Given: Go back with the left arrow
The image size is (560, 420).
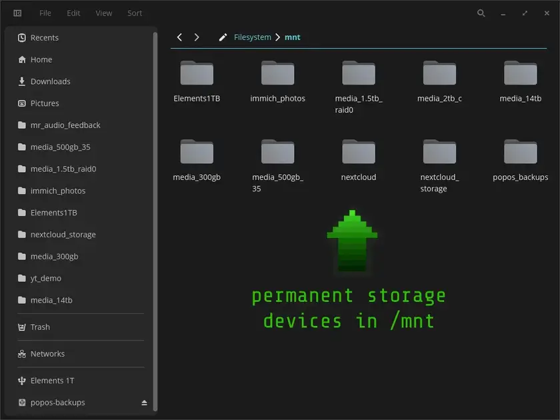Looking at the screenshot, I should (x=179, y=37).
